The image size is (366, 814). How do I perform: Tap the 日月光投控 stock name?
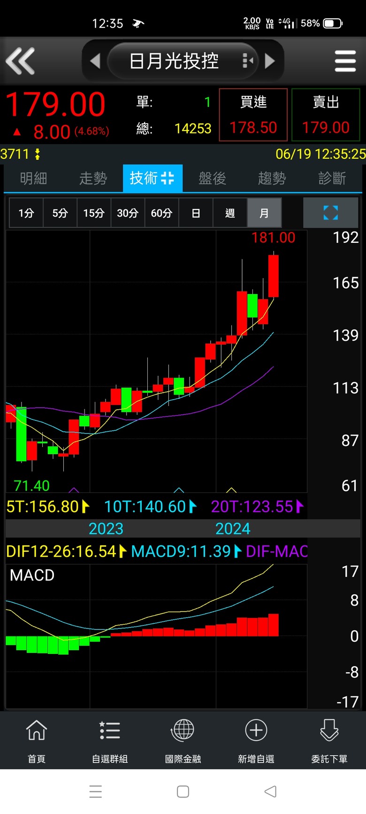pyautogui.click(x=174, y=61)
